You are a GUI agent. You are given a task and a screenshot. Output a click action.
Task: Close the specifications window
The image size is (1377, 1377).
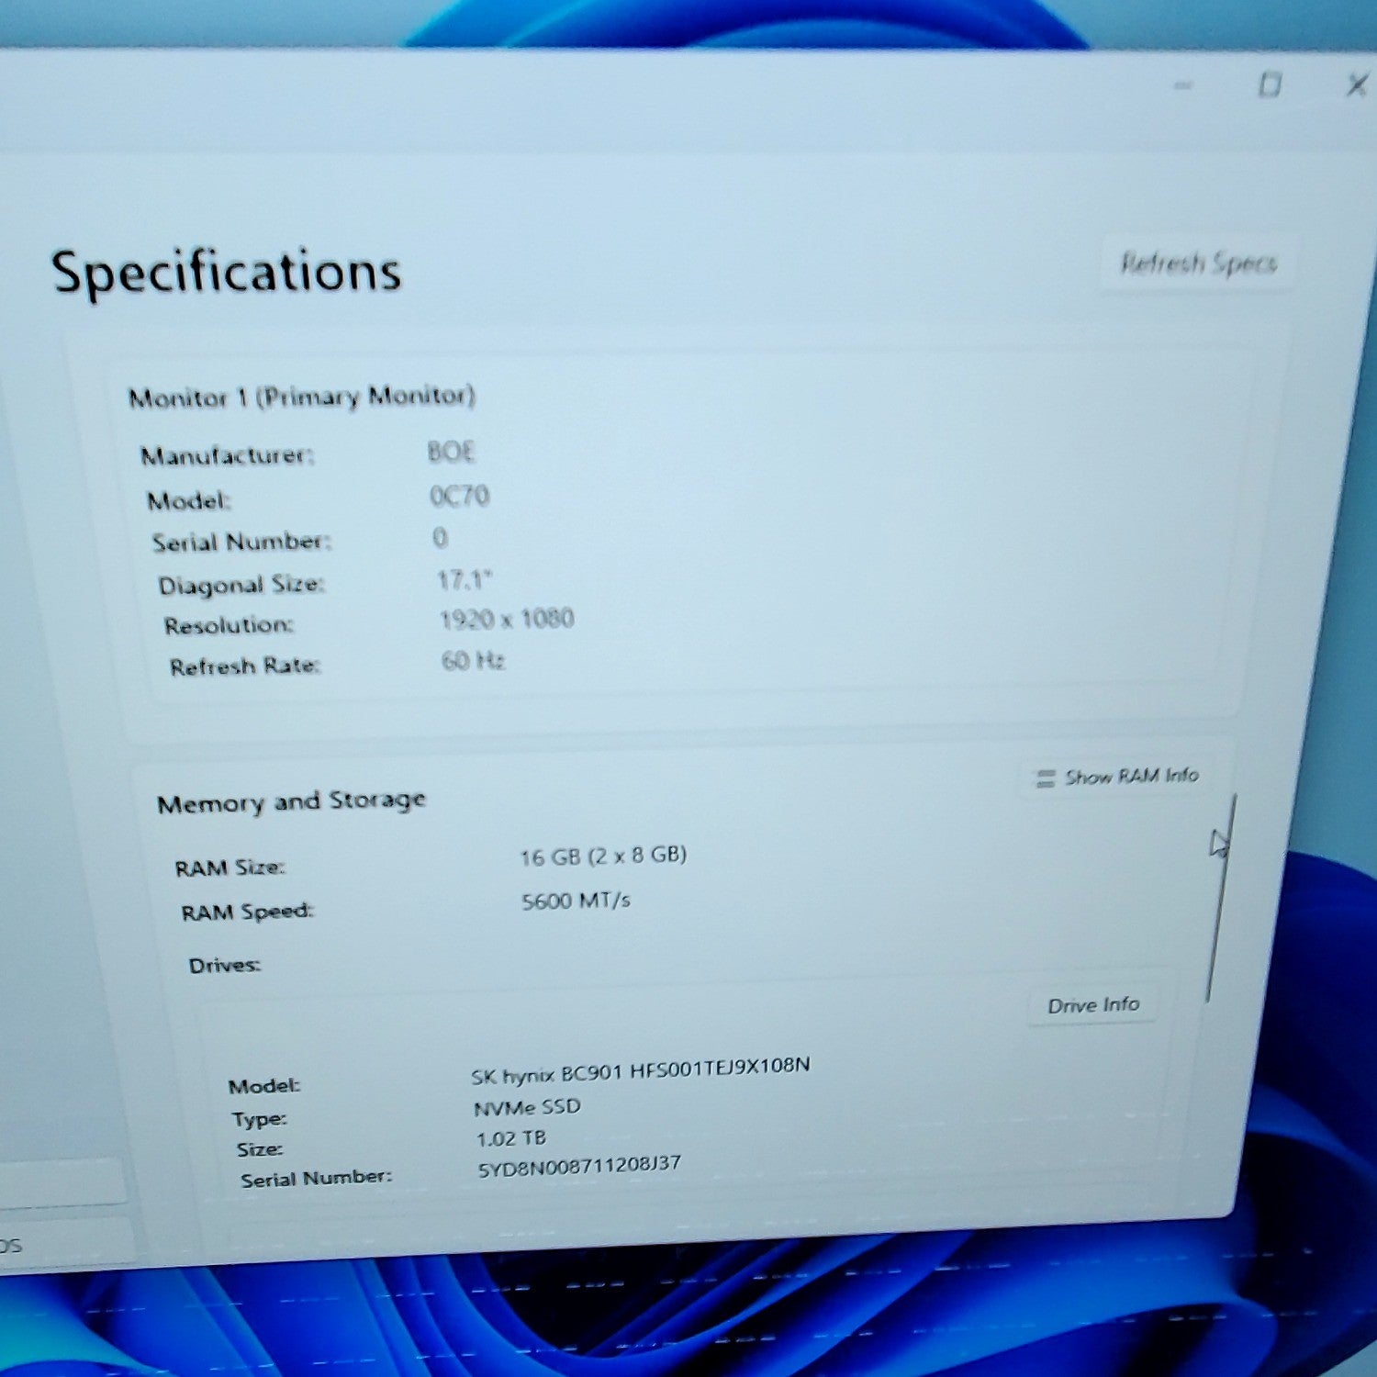click(1356, 85)
